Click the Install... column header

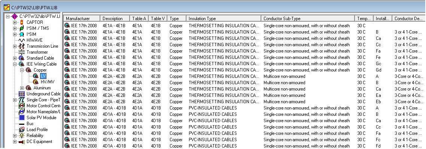(383, 18)
